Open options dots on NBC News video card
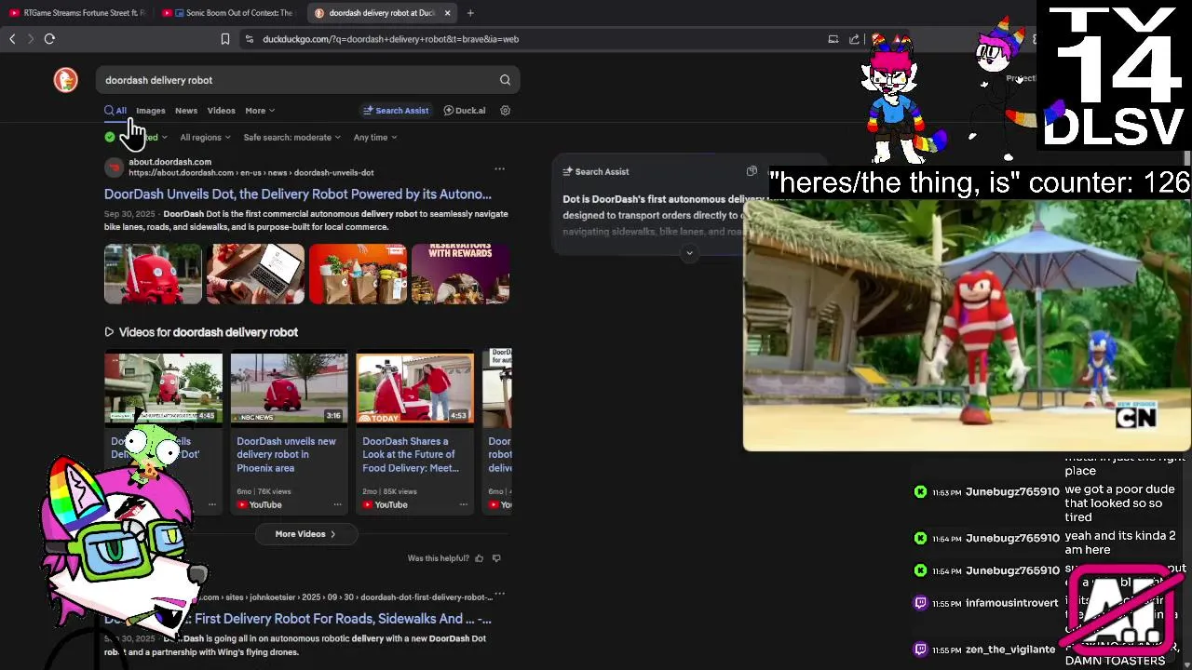 [337, 505]
